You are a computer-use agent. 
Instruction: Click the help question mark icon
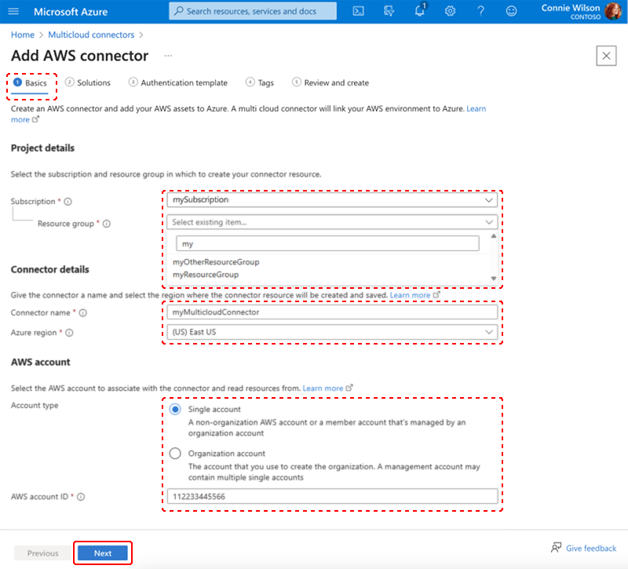[x=480, y=11]
